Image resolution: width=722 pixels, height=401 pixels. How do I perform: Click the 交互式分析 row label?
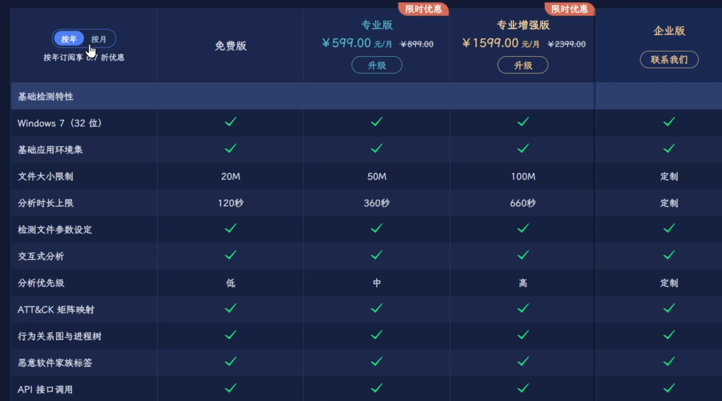click(41, 257)
